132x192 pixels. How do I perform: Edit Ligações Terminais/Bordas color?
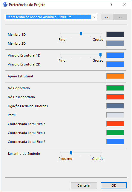pos(115,106)
